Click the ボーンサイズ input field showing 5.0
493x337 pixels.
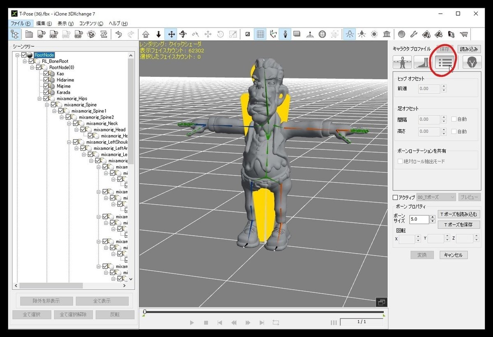(419, 219)
